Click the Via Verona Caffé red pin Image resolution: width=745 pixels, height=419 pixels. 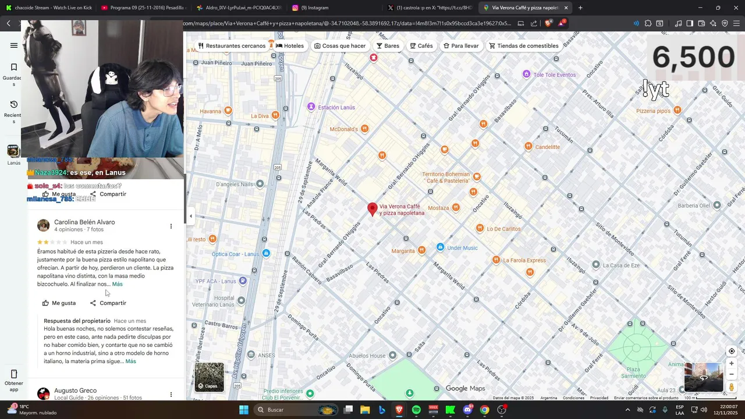pos(372,209)
